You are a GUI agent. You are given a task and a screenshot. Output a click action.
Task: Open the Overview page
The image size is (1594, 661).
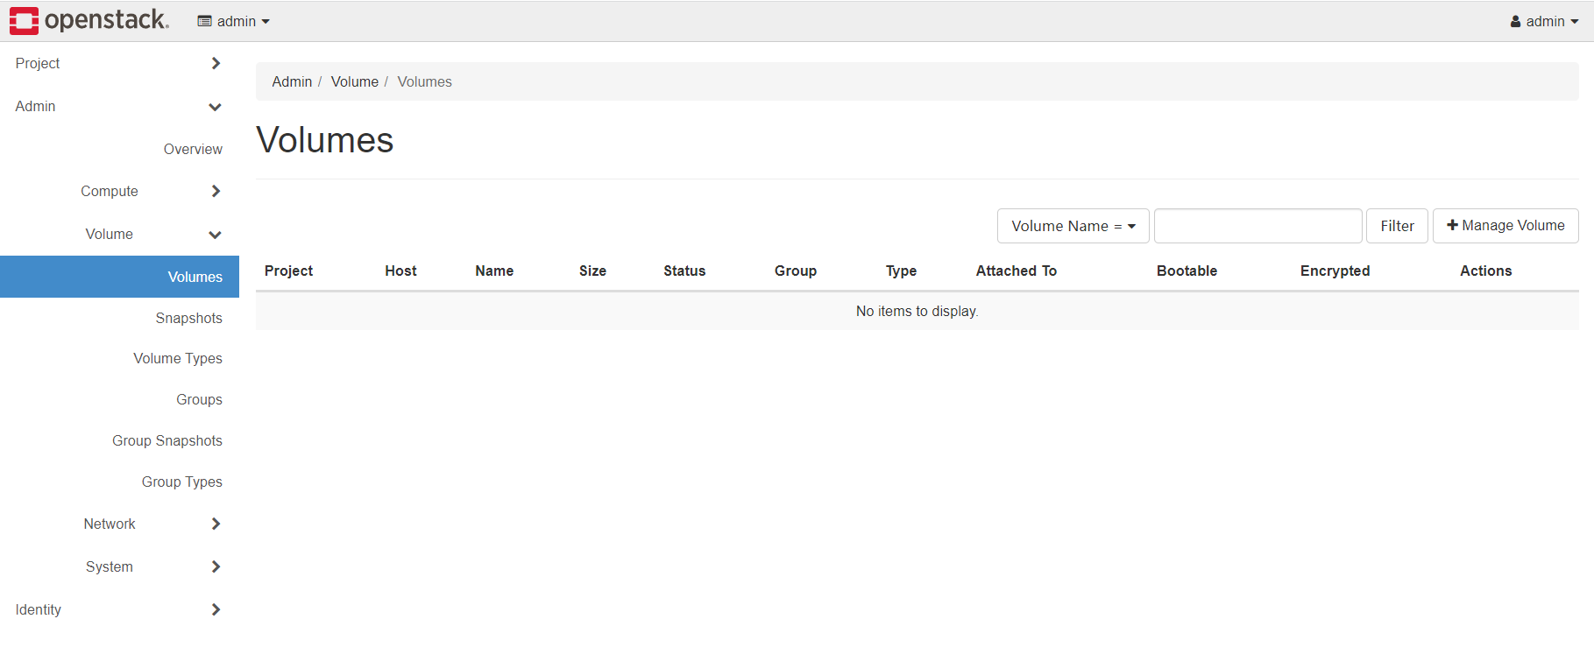(x=193, y=149)
